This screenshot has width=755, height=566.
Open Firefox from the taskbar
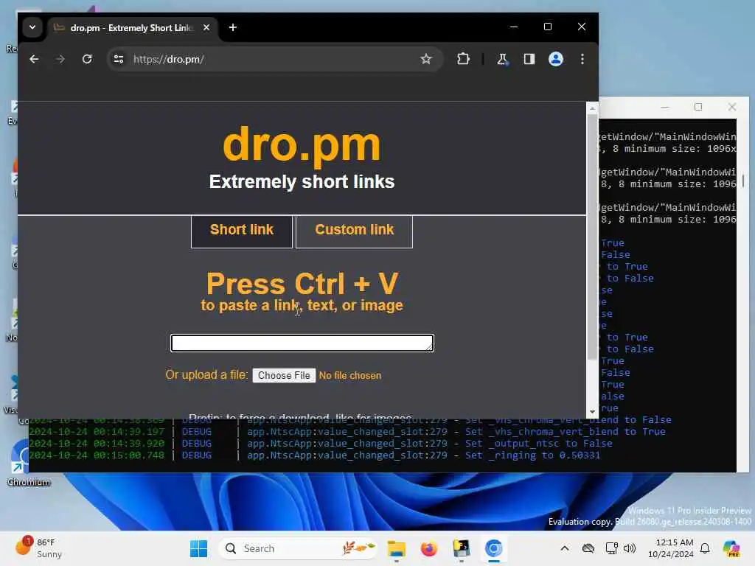click(x=428, y=548)
